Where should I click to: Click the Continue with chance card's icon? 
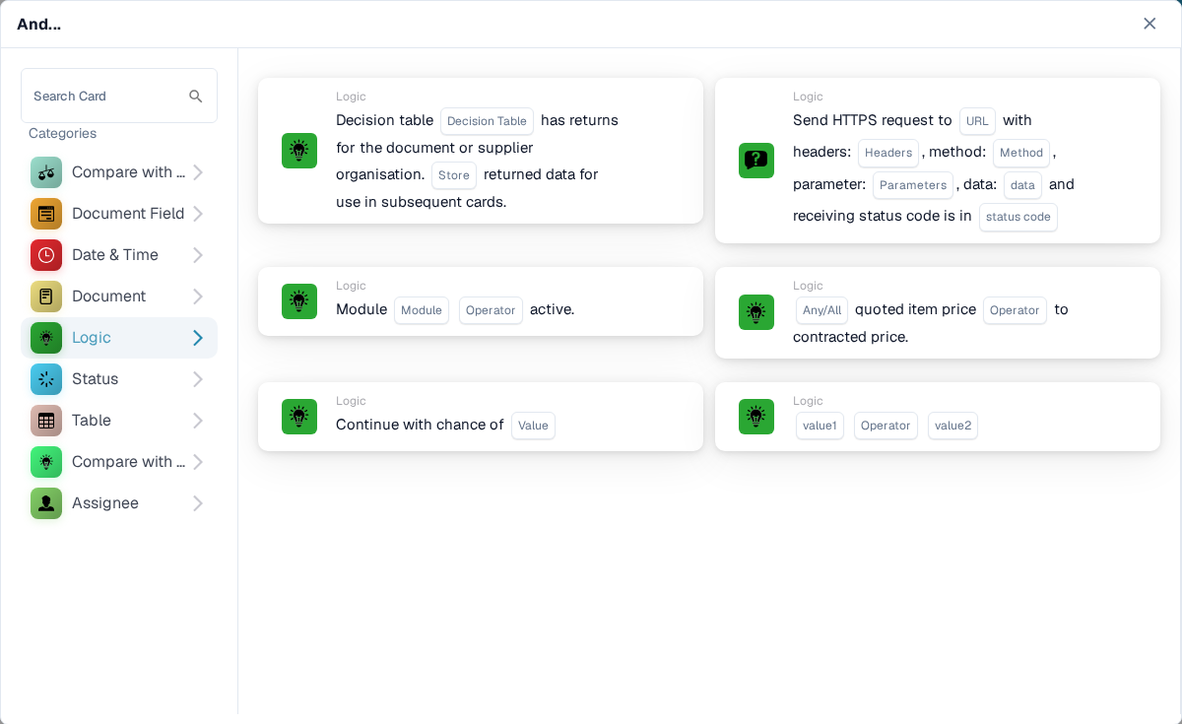(299, 417)
